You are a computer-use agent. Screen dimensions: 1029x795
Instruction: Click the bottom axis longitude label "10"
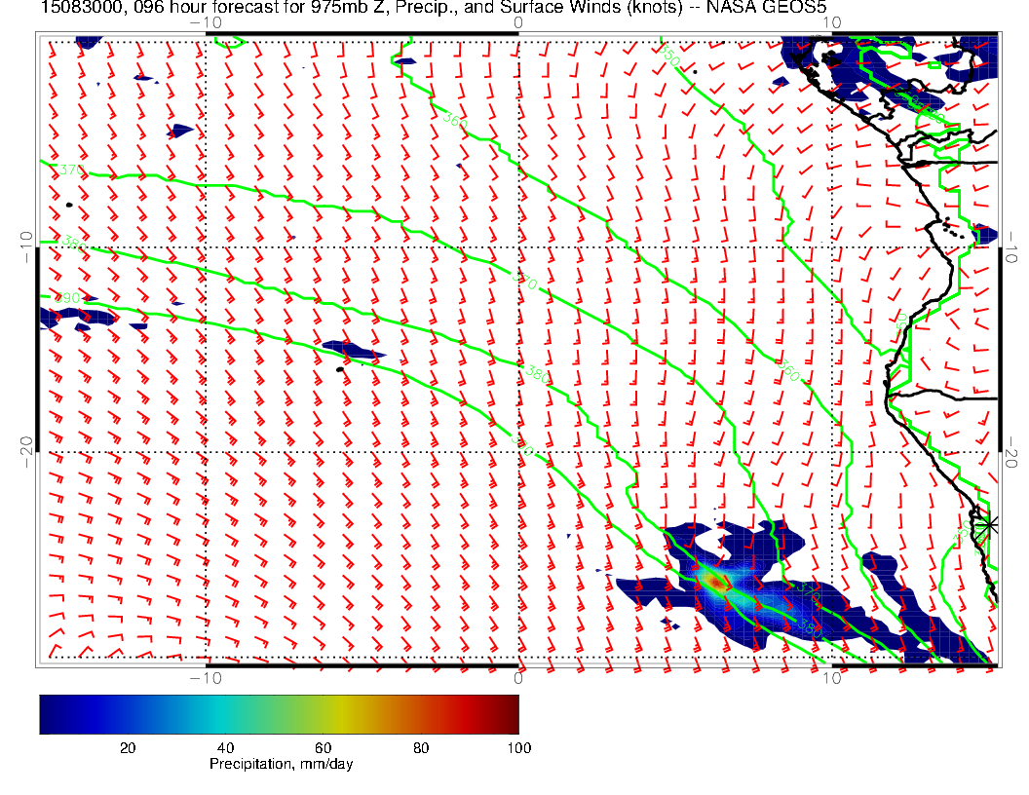(831, 676)
